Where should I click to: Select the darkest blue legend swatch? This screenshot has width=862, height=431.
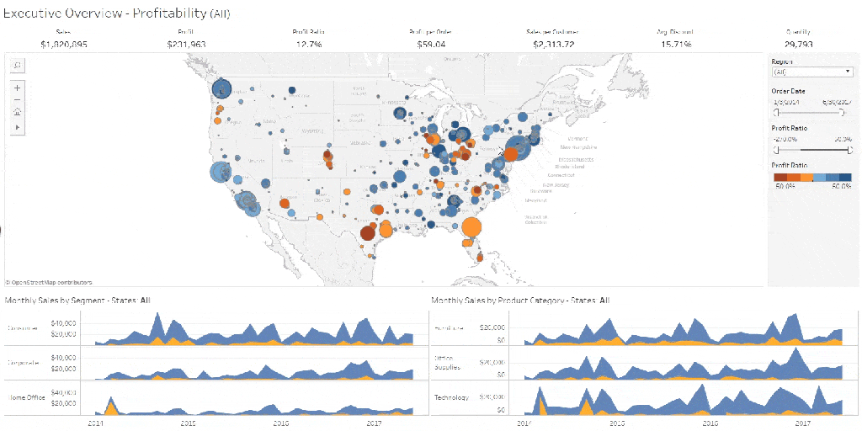click(845, 178)
